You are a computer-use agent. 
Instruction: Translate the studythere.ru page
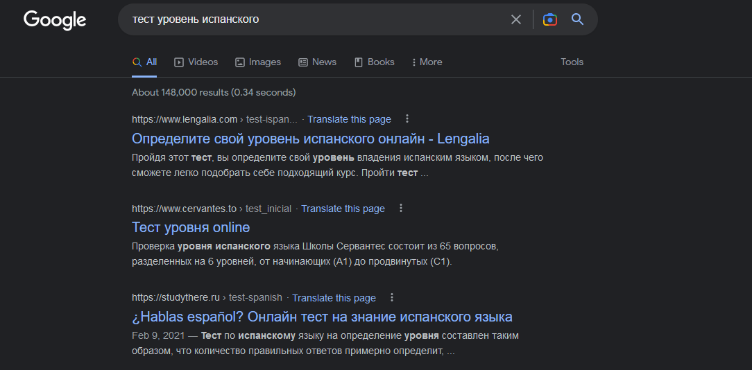click(334, 298)
